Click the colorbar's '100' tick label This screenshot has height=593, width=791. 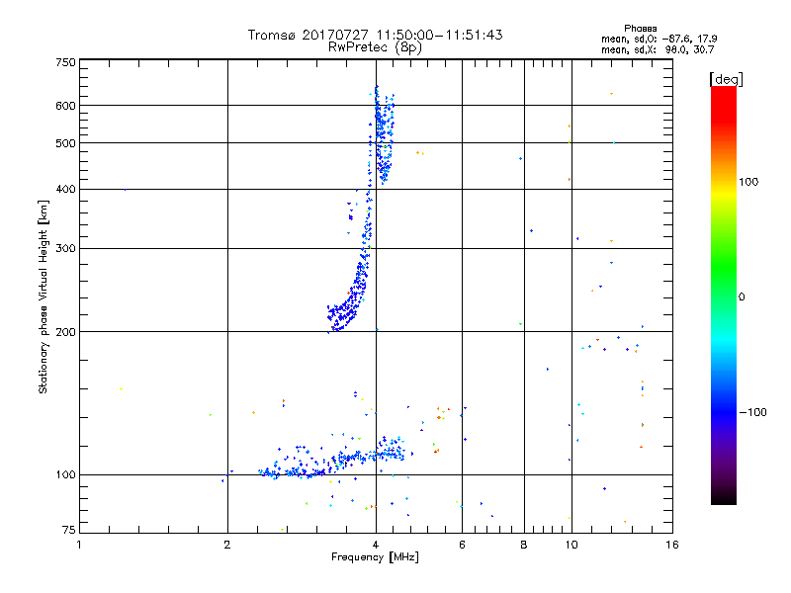coord(748,182)
